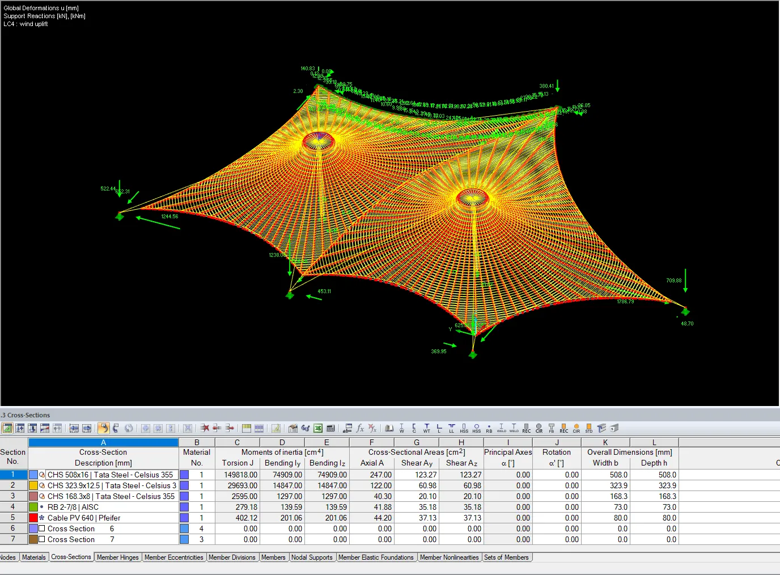Open the Member Eccentricities tab

pyautogui.click(x=173, y=557)
